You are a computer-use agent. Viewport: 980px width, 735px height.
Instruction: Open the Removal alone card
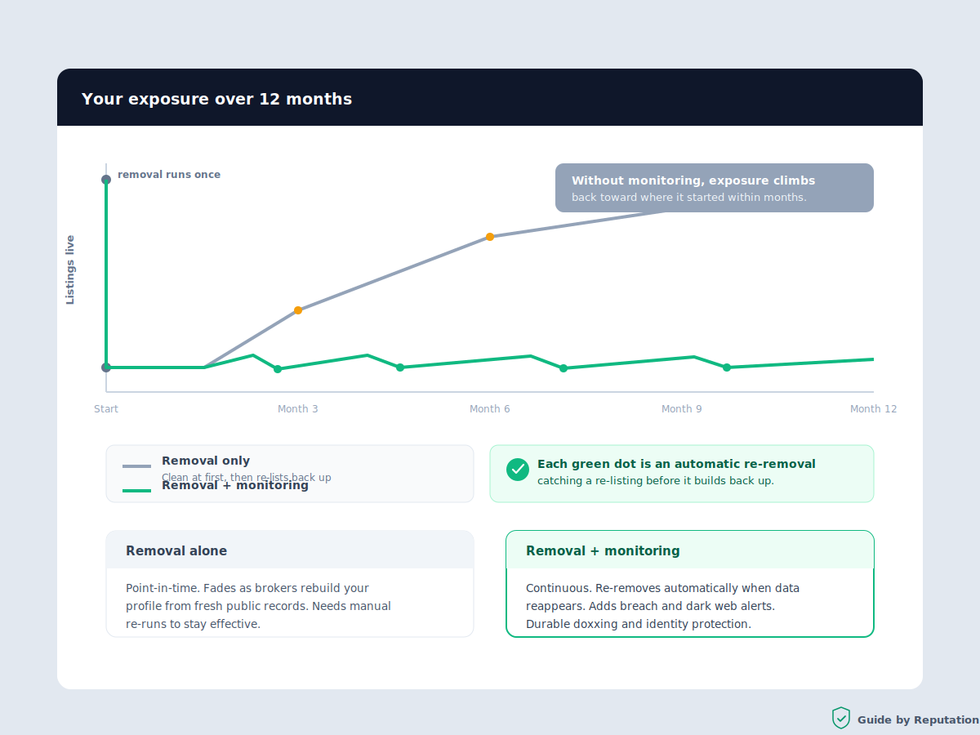click(x=290, y=584)
